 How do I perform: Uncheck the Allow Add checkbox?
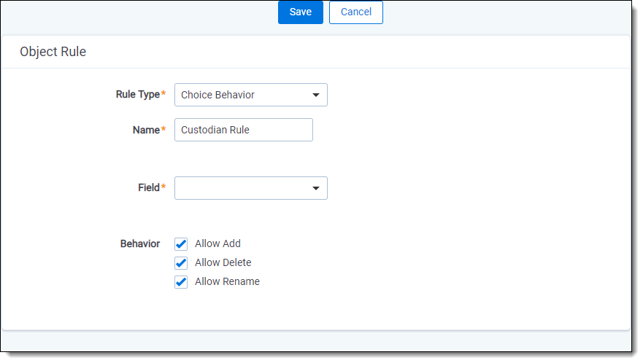[x=181, y=244]
